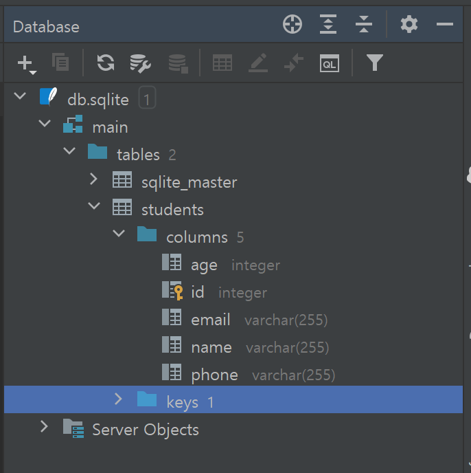Click the Jump to Source arrows icon
This screenshot has width=471, height=473.
293,63
